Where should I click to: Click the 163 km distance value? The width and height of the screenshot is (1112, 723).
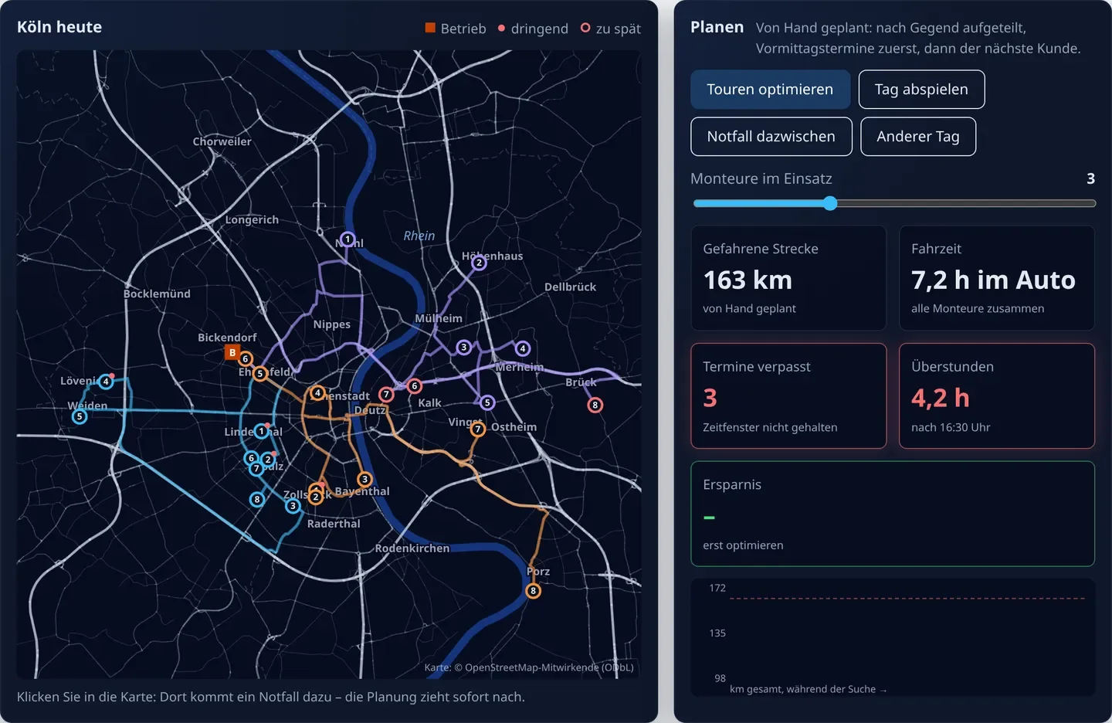click(x=748, y=280)
